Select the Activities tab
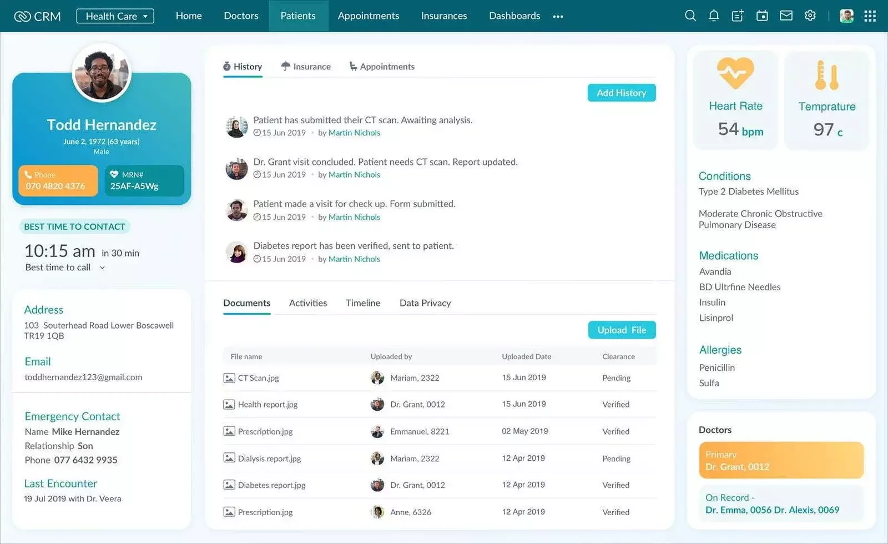This screenshot has width=888, height=544. 308,303
